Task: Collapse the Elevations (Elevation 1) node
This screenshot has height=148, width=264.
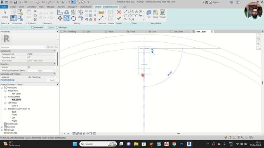Action: [5, 109]
